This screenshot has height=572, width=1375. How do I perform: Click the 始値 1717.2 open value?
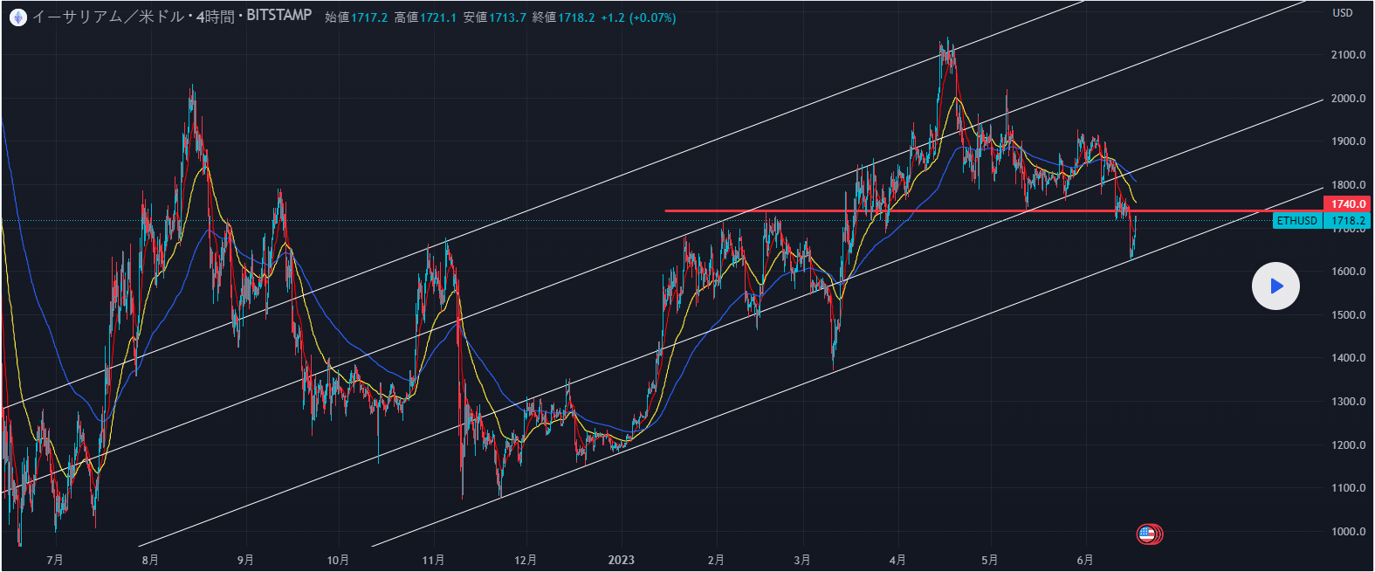[356, 17]
